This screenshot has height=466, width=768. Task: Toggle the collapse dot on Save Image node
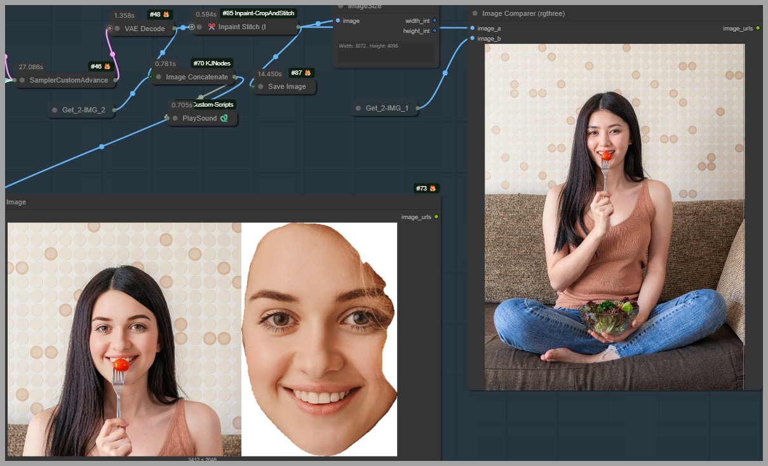(260, 86)
